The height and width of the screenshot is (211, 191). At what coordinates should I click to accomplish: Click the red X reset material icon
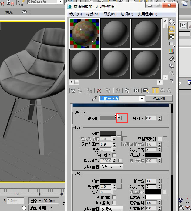click(99, 91)
